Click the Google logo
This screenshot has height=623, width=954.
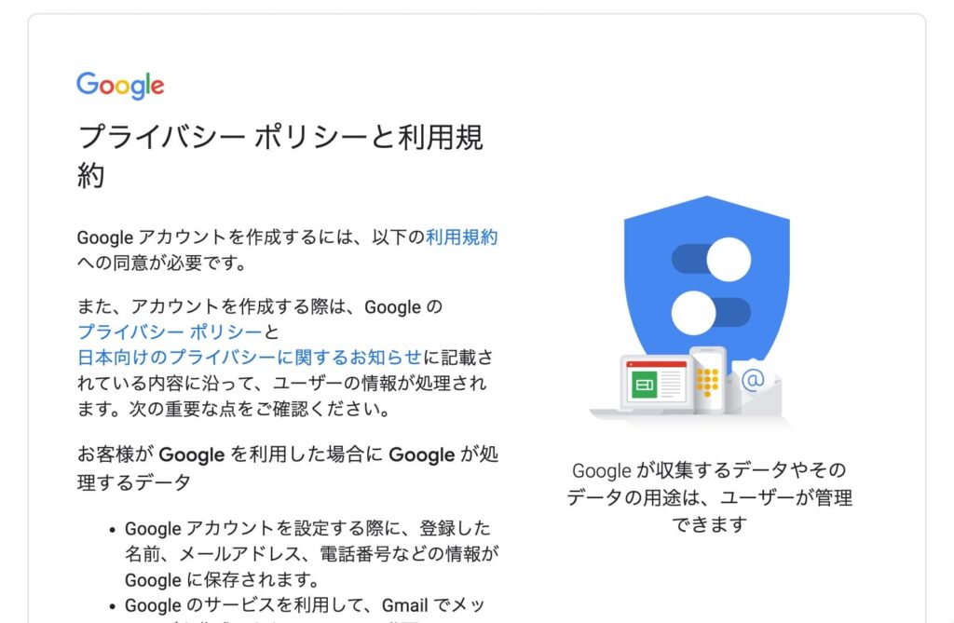(120, 86)
